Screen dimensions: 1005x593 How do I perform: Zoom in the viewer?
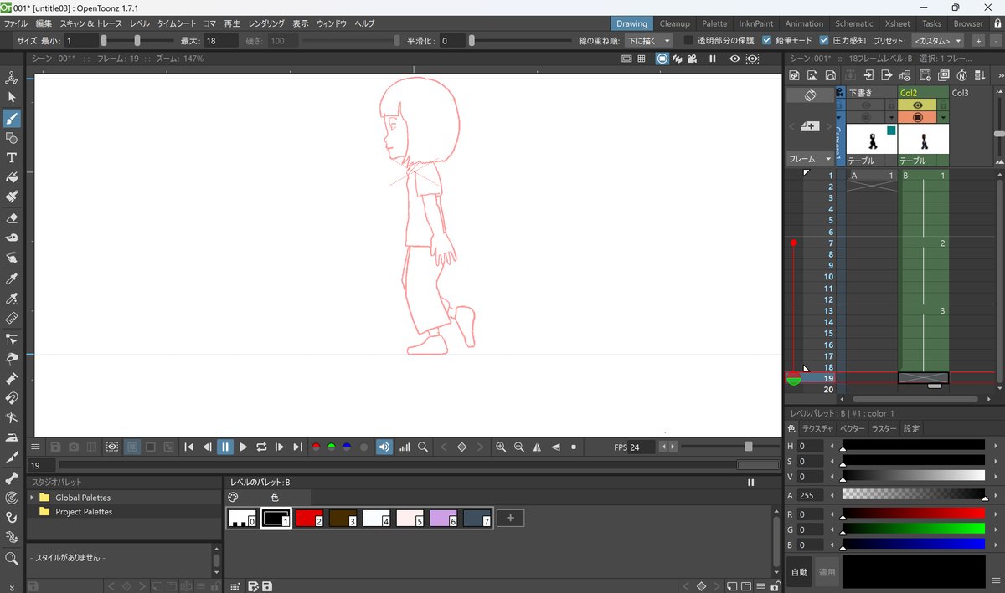coord(500,447)
